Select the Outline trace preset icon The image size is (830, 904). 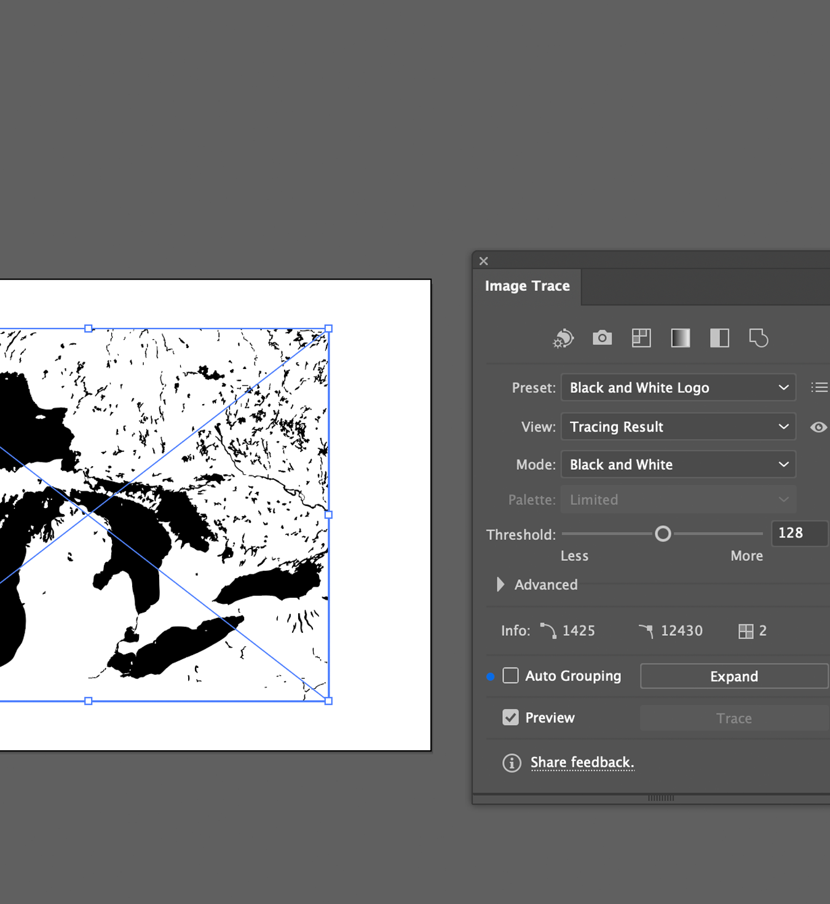click(x=759, y=338)
